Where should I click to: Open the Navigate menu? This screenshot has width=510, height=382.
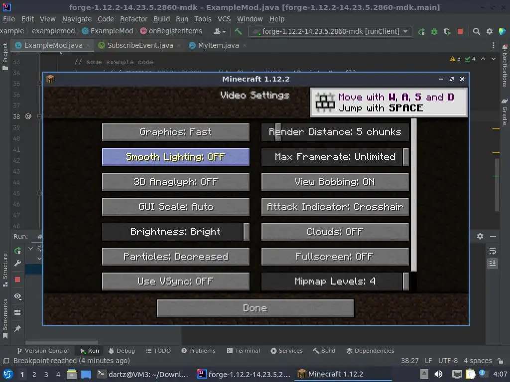click(77, 19)
